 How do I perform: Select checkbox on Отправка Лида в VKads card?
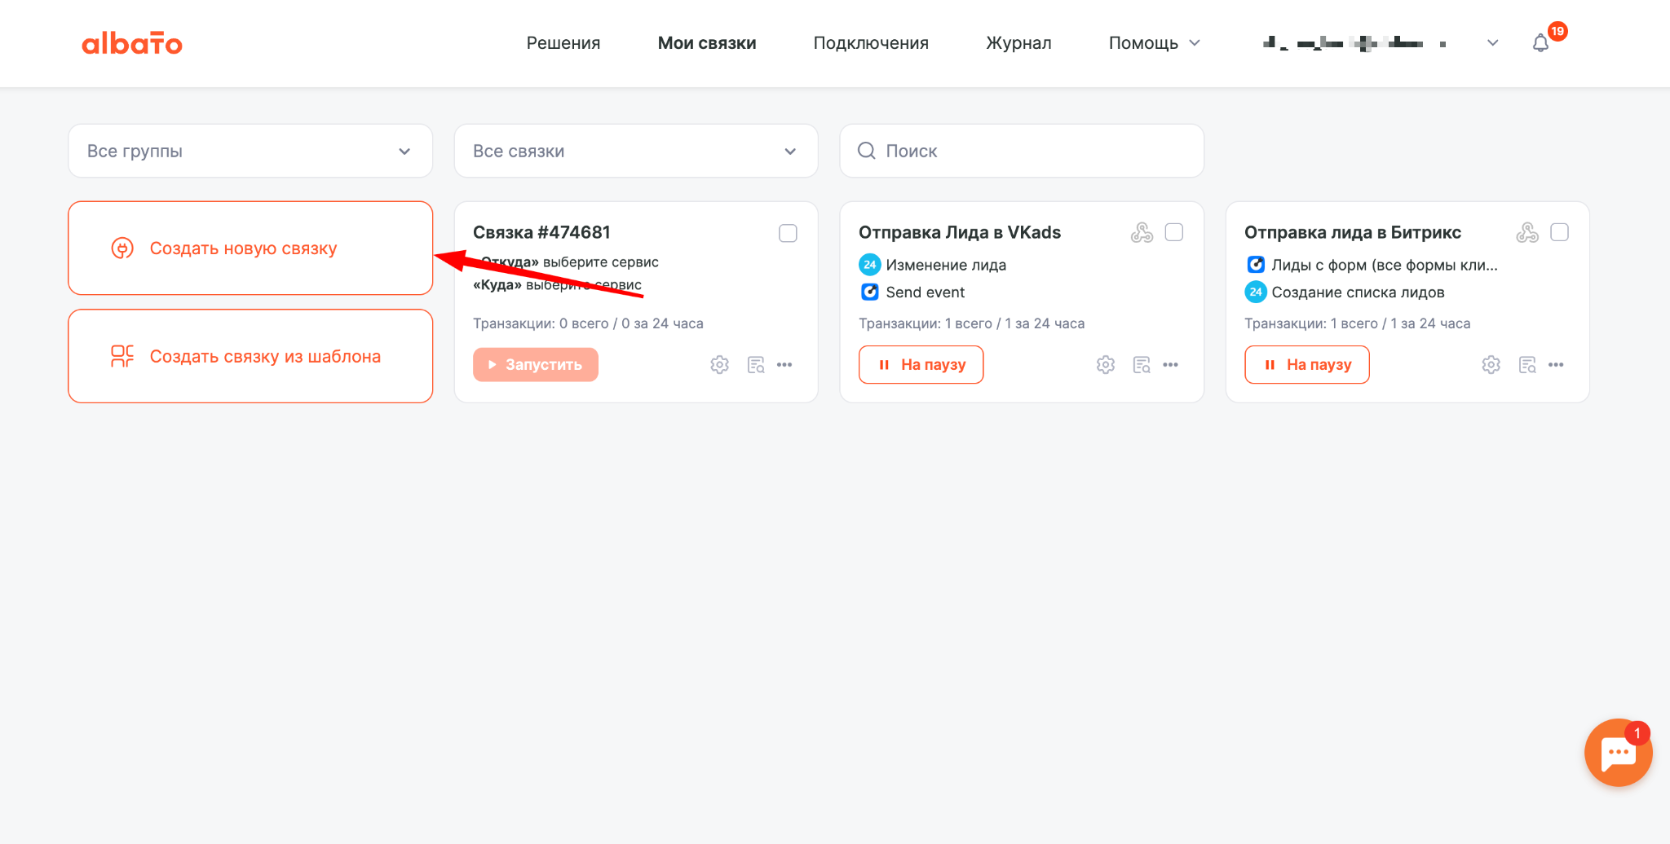1174,233
